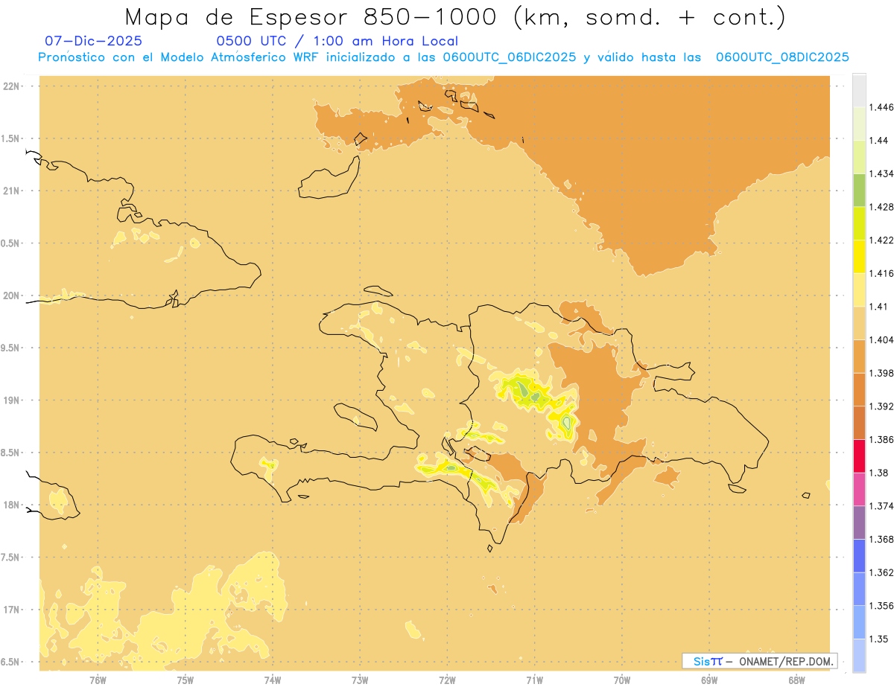Click the 74W longitude axis label
This screenshot has height=690, width=894.
pyautogui.click(x=272, y=680)
